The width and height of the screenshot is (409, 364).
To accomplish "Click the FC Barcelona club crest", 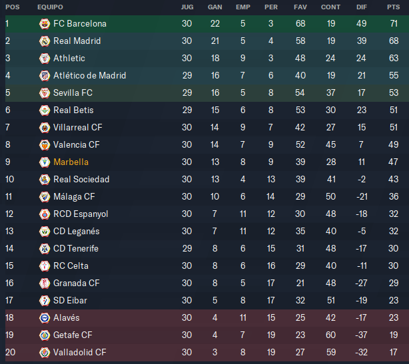I will (x=45, y=24).
